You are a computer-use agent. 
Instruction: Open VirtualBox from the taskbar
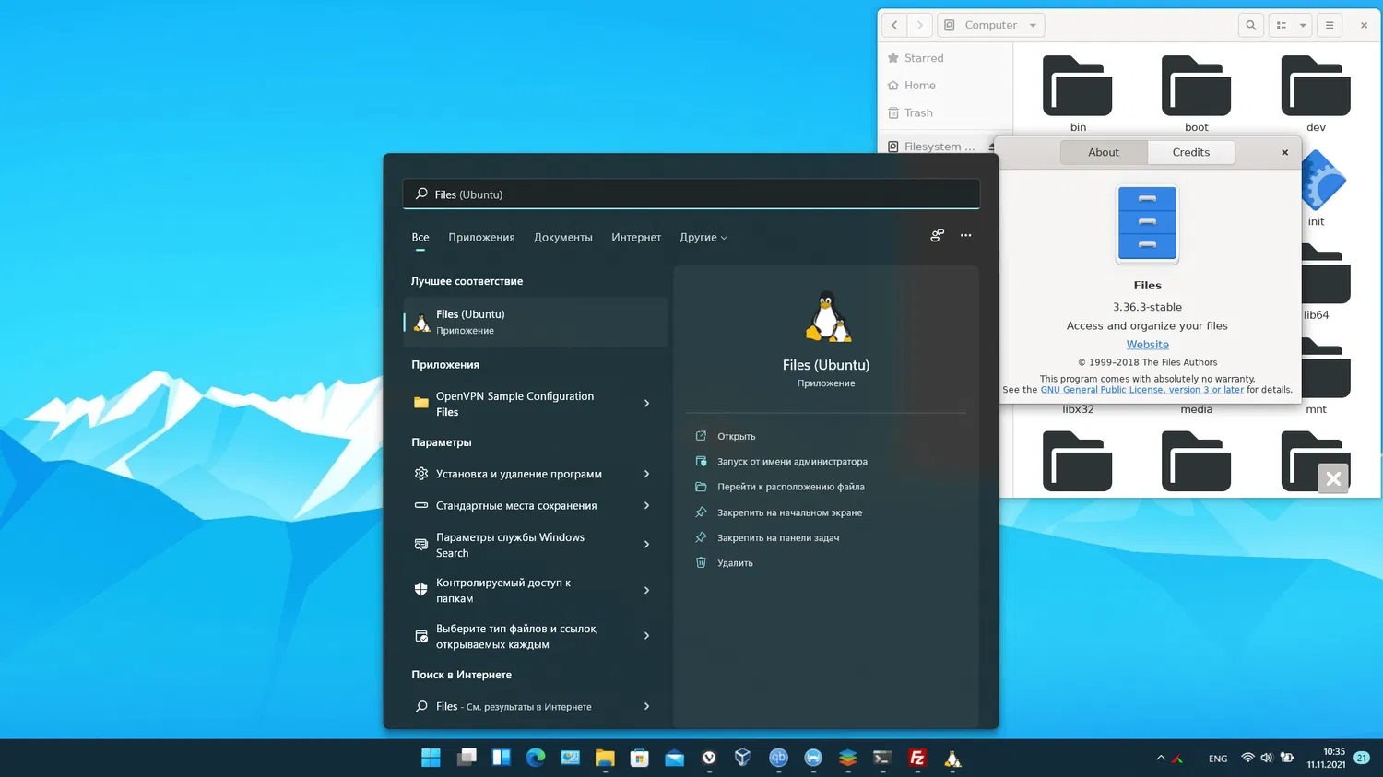pos(743,758)
